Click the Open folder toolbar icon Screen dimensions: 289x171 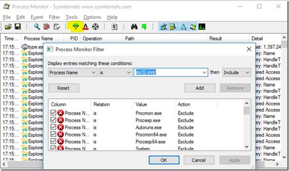point(8,27)
